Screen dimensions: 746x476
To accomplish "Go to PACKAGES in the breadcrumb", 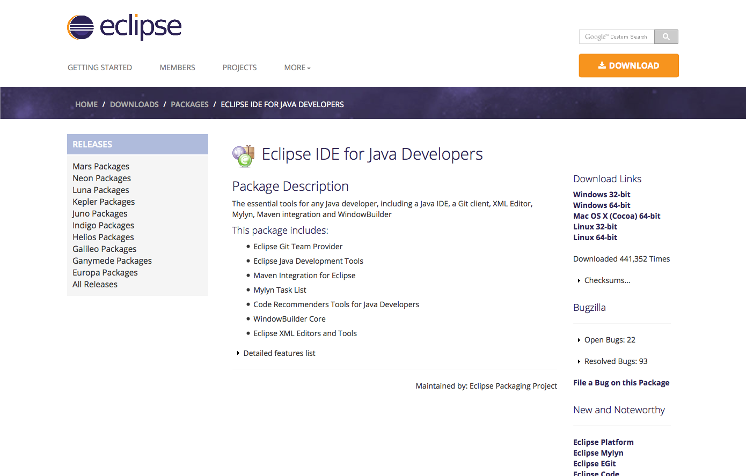I will (x=189, y=105).
